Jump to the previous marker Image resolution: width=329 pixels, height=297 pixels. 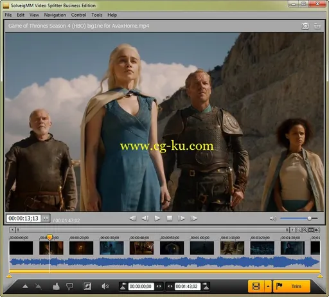pyautogui.click(x=132, y=219)
